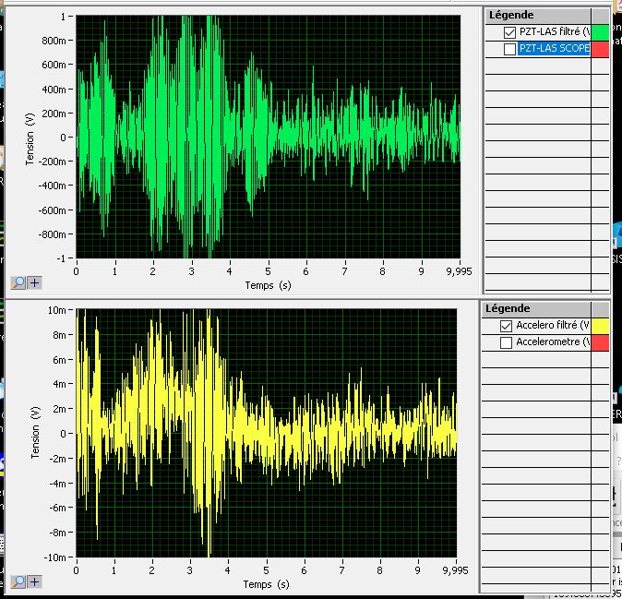This screenshot has width=622, height=599.
Task: Click green color swatch for PZT-LAS filtré
Action: click(600, 32)
